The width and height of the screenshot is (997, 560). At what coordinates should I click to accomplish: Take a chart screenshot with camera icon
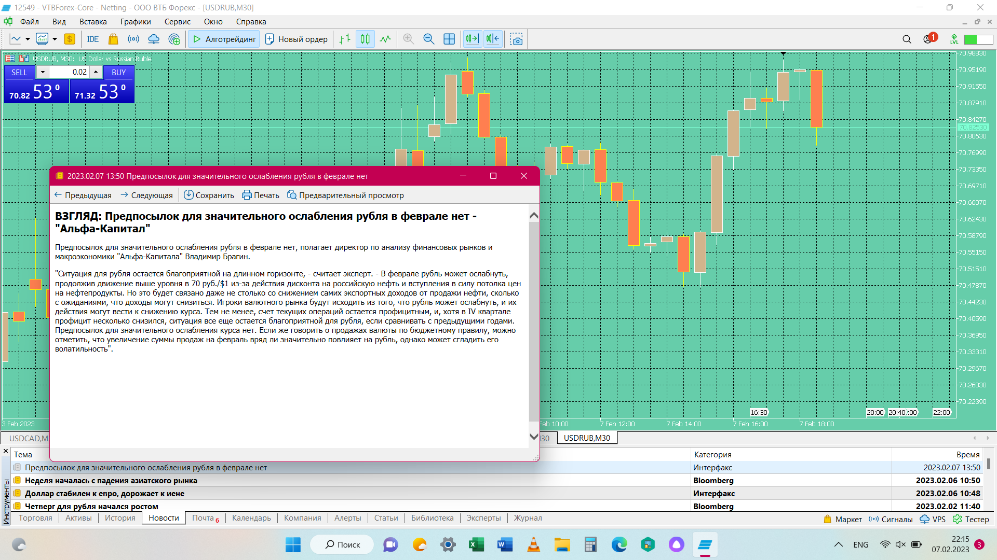516,39
